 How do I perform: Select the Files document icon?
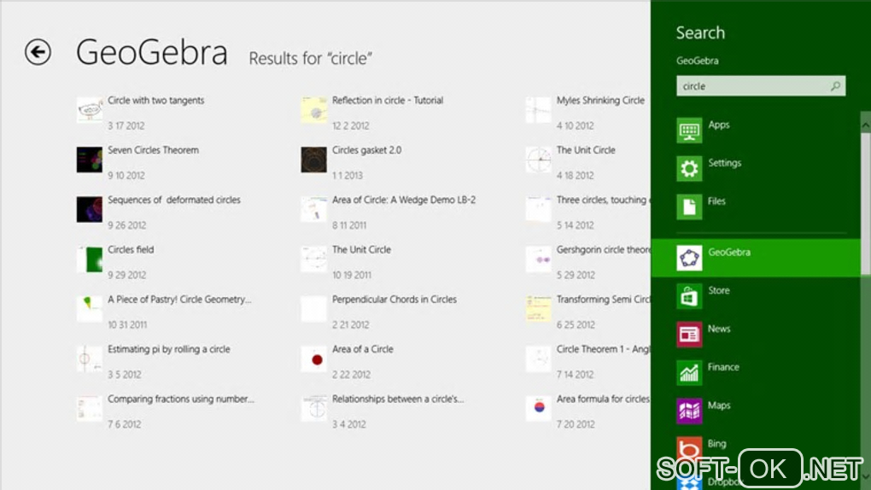(689, 207)
